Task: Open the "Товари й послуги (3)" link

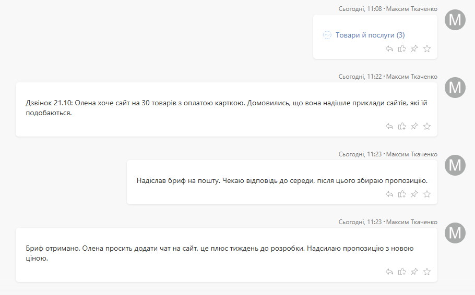Action: click(x=370, y=35)
